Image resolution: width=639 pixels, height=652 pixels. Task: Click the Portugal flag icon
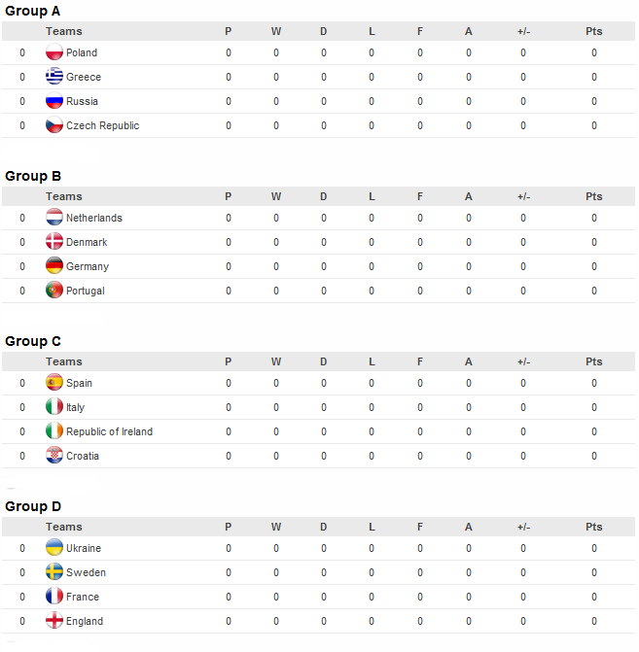pyautogui.click(x=54, y=291)
